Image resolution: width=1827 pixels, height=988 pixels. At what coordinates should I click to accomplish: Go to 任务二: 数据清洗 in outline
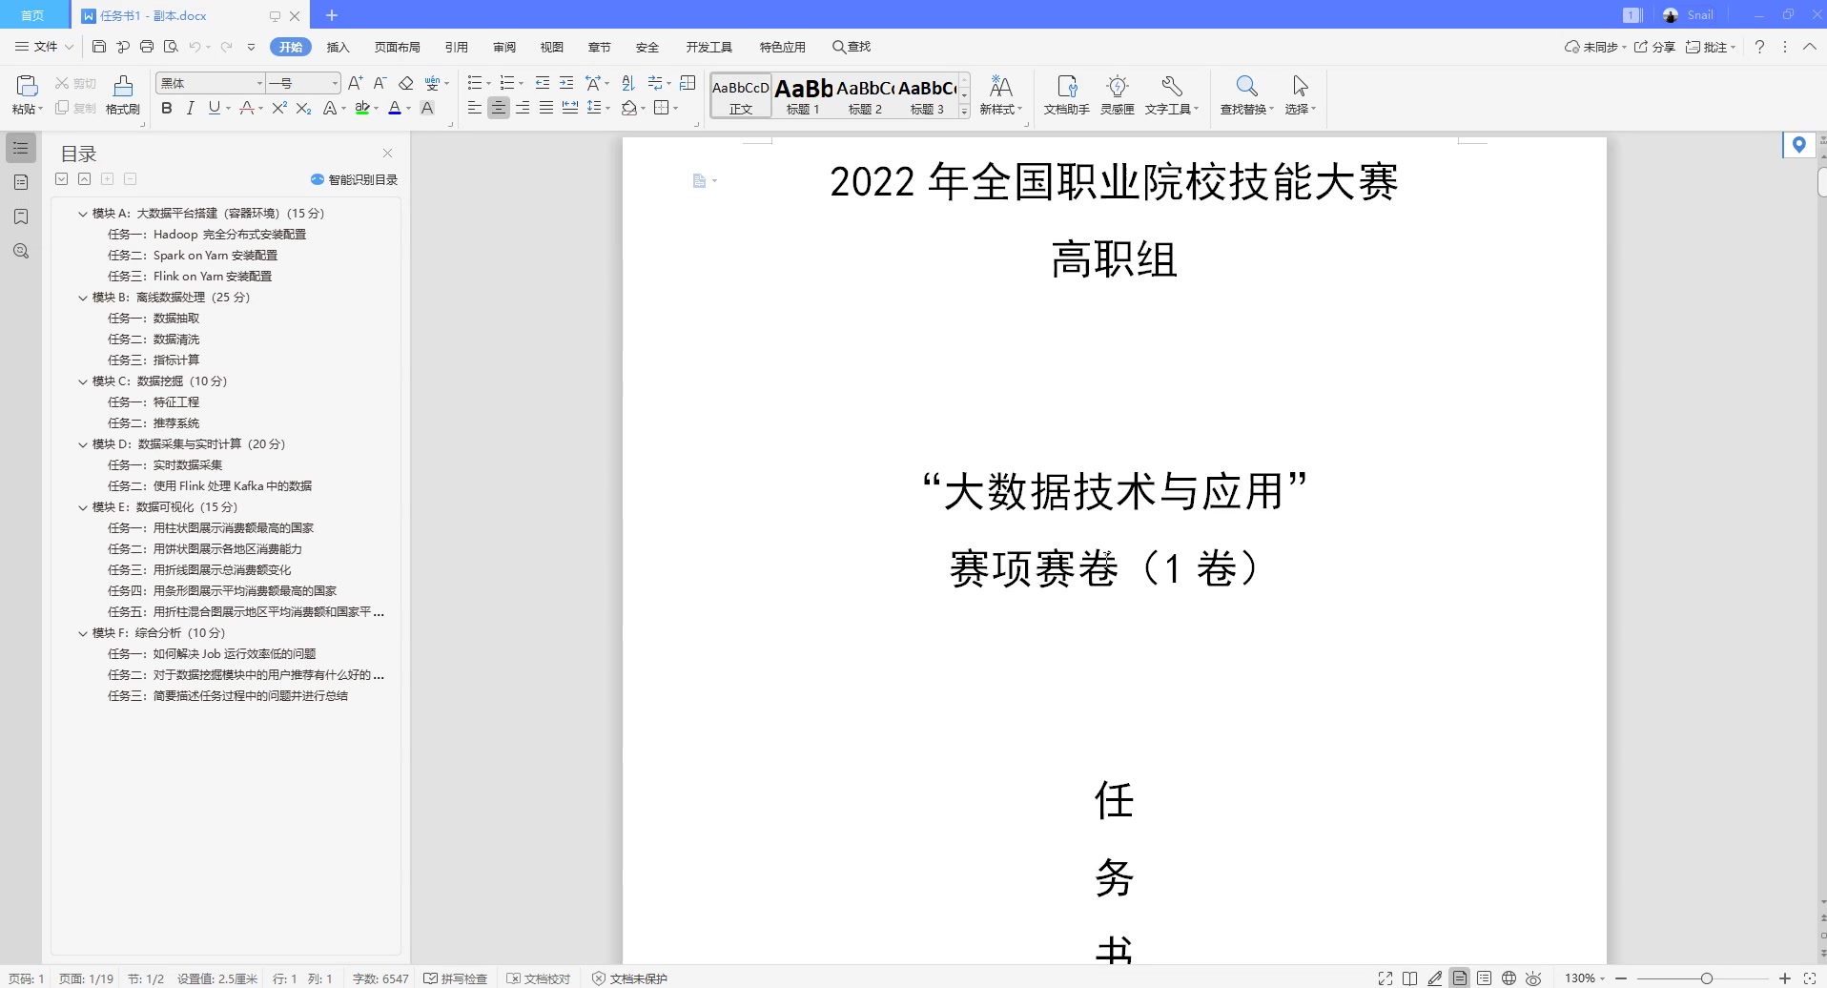point(176,340)
